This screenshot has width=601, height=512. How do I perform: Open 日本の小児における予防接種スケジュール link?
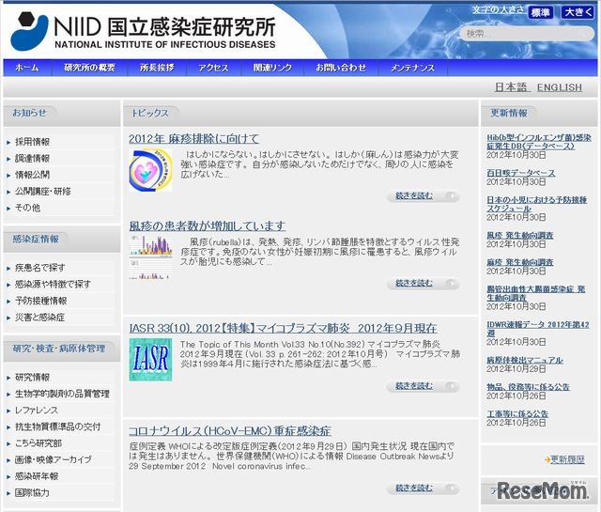coord(536,204)
